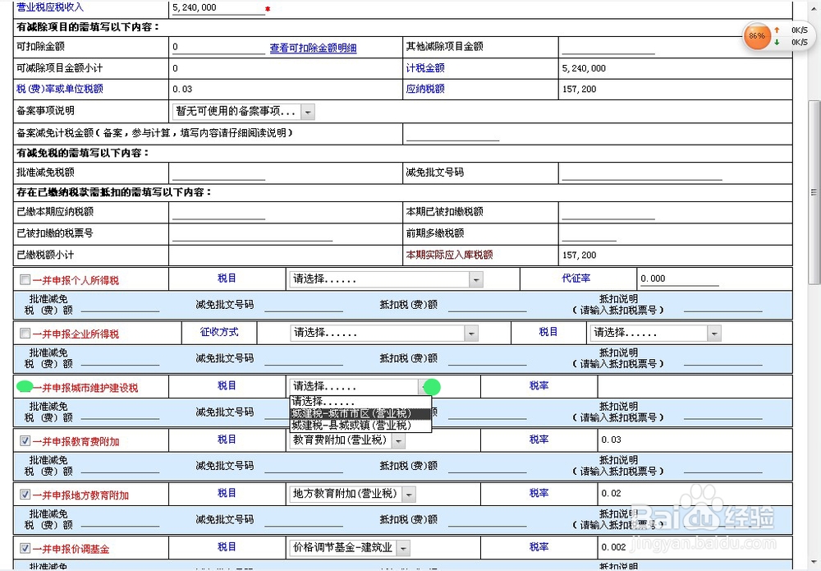Click the 应纳税额 label link
This screenshot has height=571, width=821.
[425, 89]
